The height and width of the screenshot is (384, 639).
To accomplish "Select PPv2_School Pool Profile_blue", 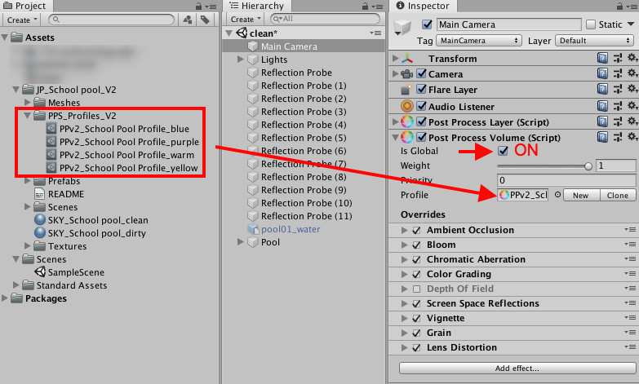I will tap(118, 129).
